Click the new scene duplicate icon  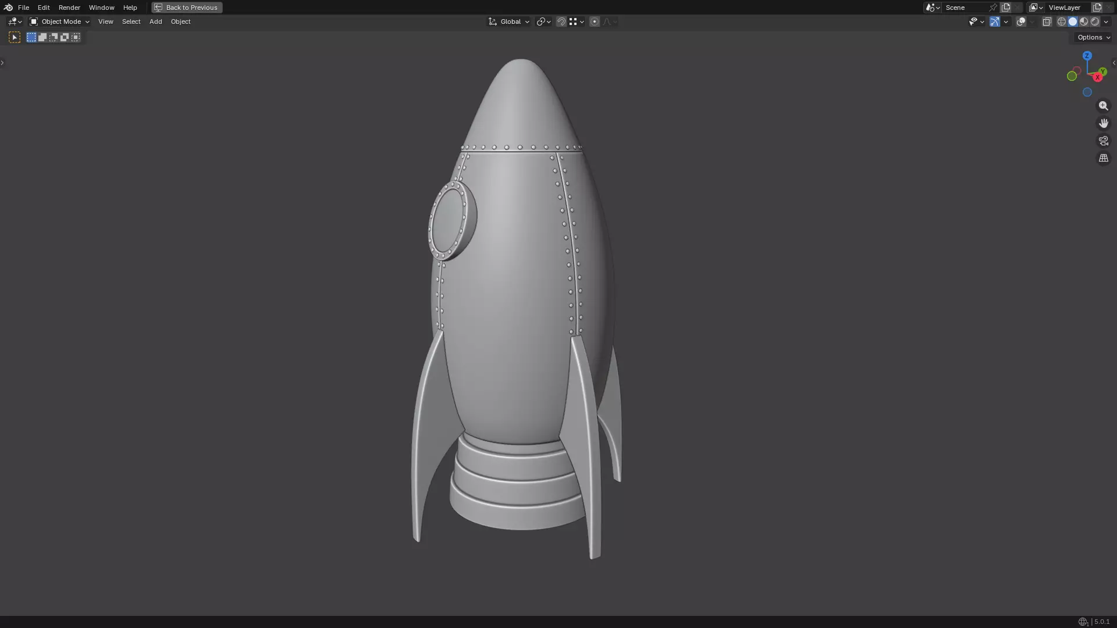click(1006, 8)
